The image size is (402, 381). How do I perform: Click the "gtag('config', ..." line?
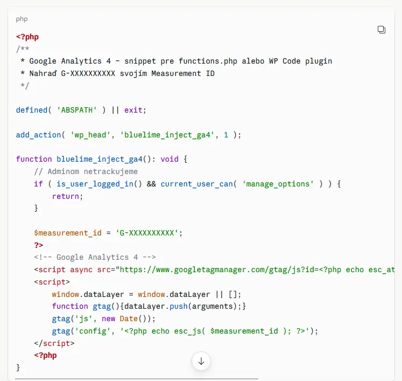coord(185,331)
